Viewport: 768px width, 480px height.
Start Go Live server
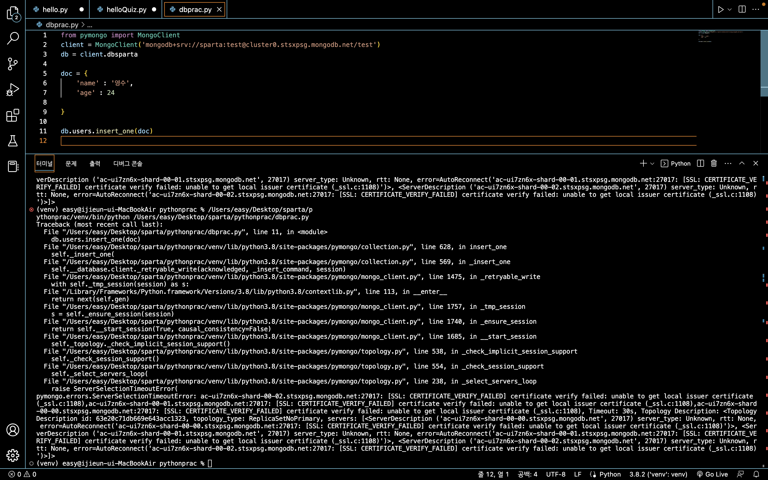(x=712, y=474)
